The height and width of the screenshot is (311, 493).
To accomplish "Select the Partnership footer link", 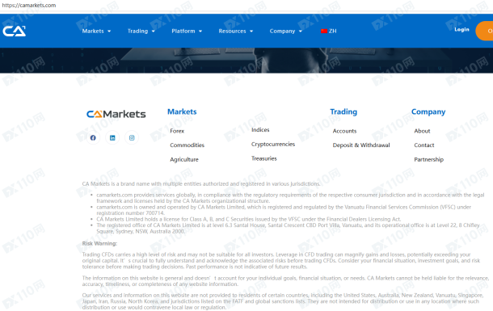I will coord(428,160).
